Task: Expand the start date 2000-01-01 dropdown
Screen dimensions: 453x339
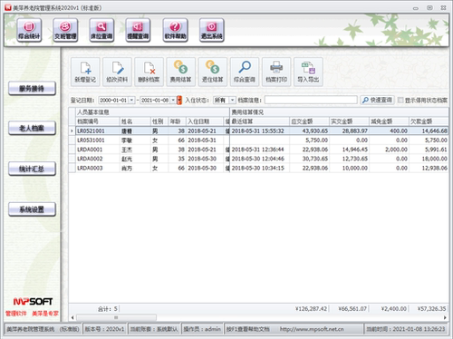Action: point(131,100)
